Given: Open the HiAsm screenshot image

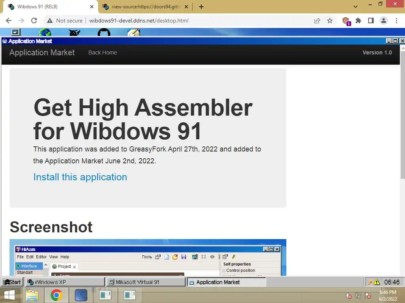Looking at the screenshot, I should [148, 257].
